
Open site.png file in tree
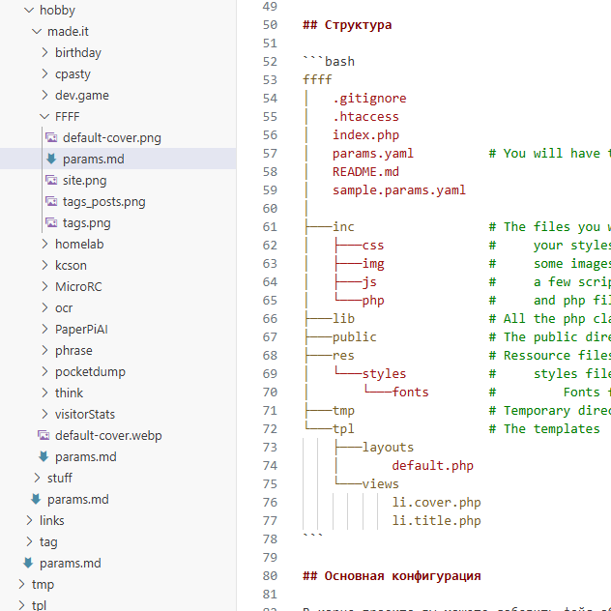coord(84,180)
